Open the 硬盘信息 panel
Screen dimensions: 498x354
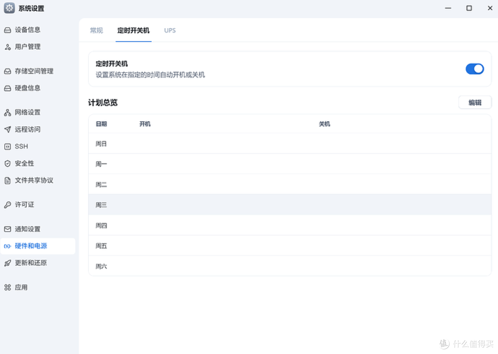coord(28,88)
